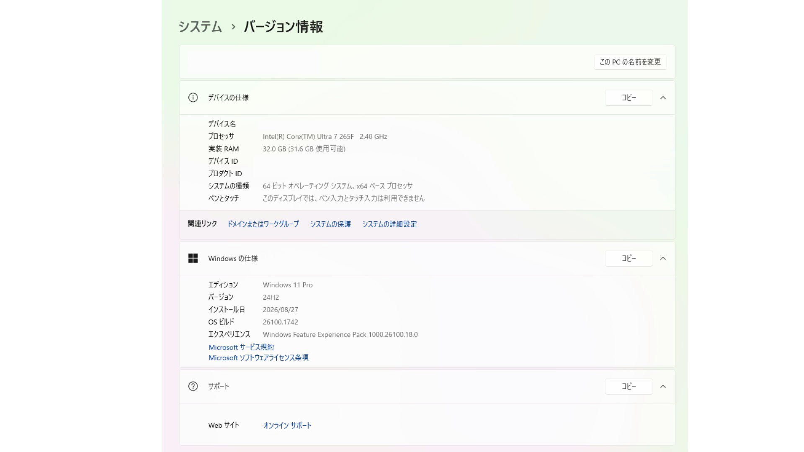Open システムの詳細設定 link
The height and width of the screenshot is (452, 804).
pyautogui.click(x=389, y=224)
